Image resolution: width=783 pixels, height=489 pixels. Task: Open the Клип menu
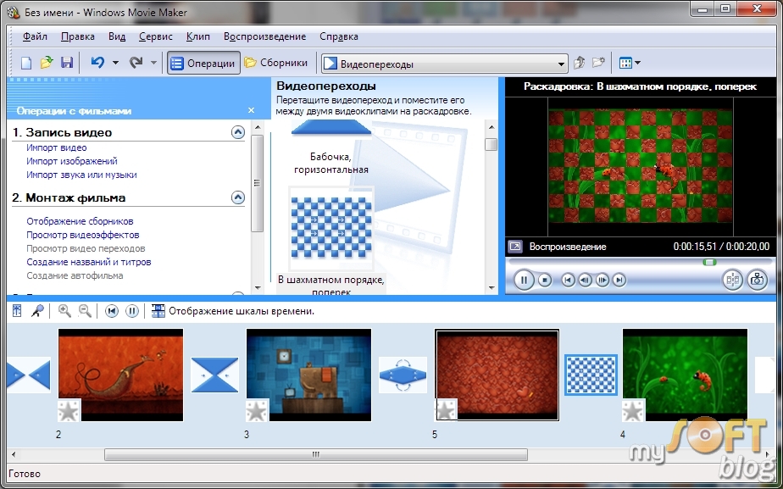197,36
